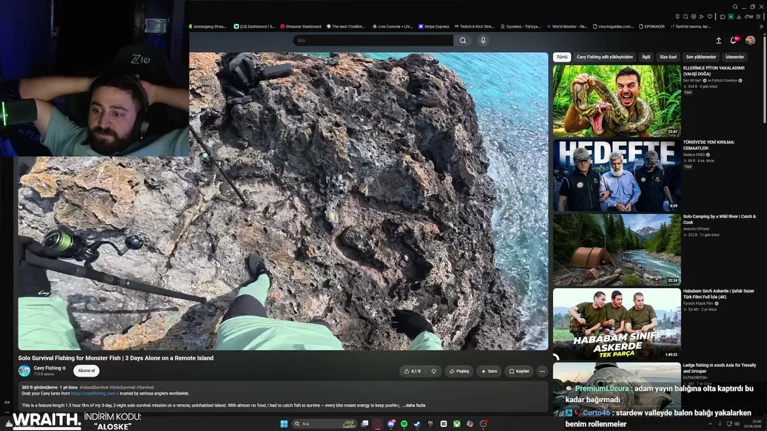Click the YouTube search magnifier button
767x431 pixels.
[463, 40]
